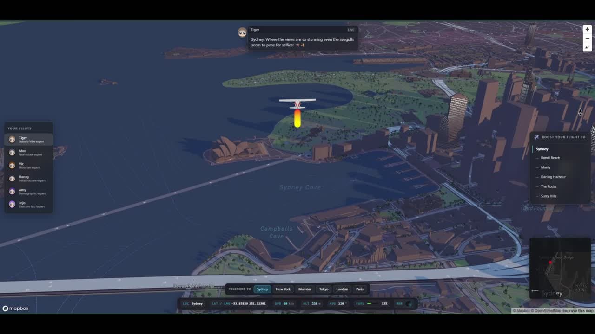Select pilot Jojo, Obscure fact expert
Viewport: 595px width, 334px height.
pos(29,204)
